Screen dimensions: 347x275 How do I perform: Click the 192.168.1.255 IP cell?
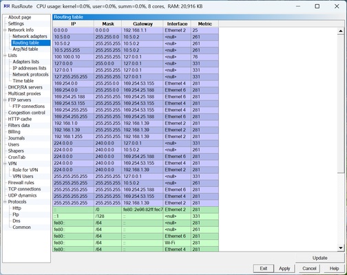coord(73,137)
